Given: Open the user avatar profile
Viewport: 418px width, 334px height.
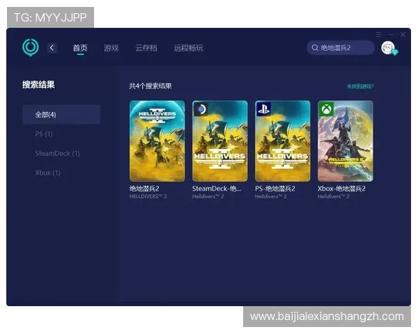Looking at the screenshot, I should pyautogui.click(x=388, y=48).
